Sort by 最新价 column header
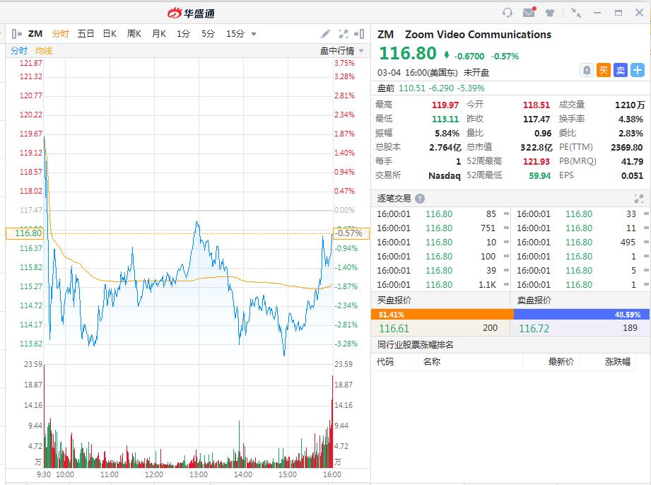651x485 pixels. (561, 362)
